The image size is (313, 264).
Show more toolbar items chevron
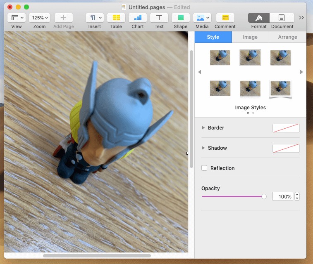pyautogui.click(x=301, y=17)
